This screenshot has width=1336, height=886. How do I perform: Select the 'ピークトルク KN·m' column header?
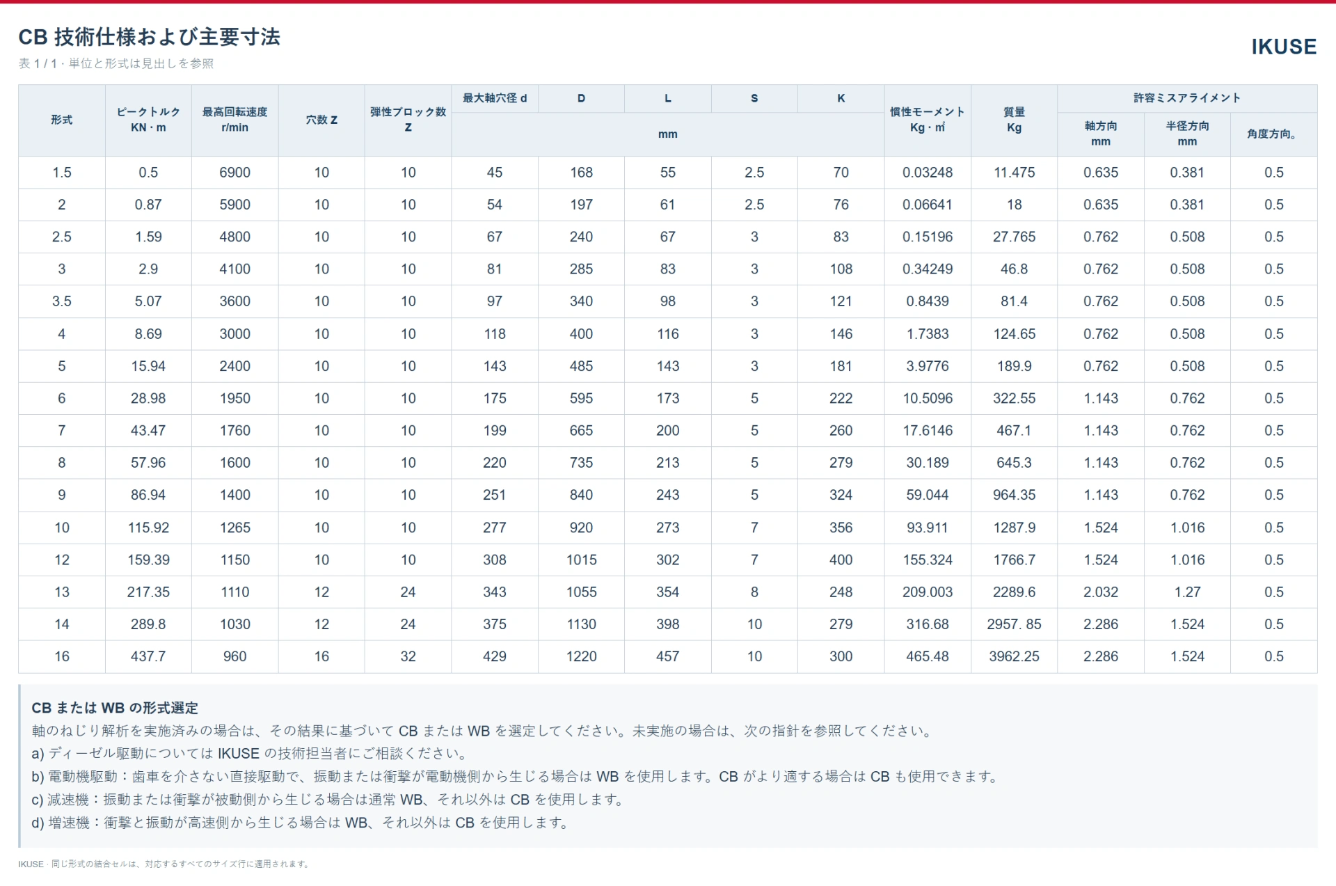[x=148, y=120]
